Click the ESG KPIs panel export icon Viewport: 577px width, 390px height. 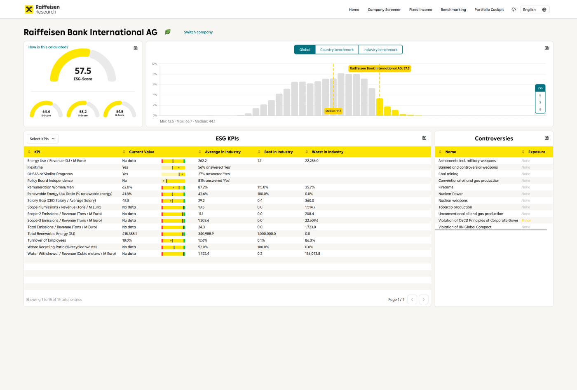424,138
